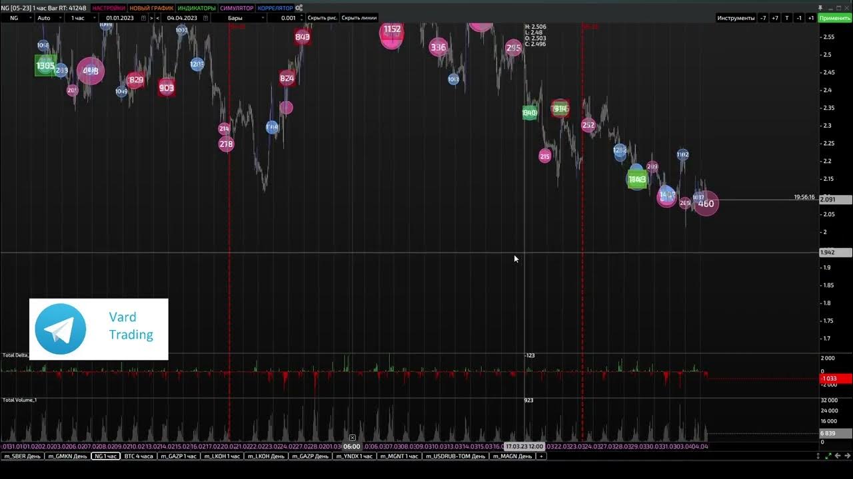Click the current price label 2.091
853x479 pixels.
836,200
